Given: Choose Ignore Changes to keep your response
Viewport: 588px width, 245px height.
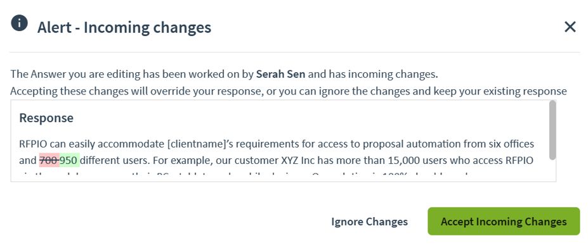Looking at the screenshot, I should click(x=369, y=222).
